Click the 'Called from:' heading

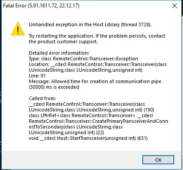tap(42, 98)
